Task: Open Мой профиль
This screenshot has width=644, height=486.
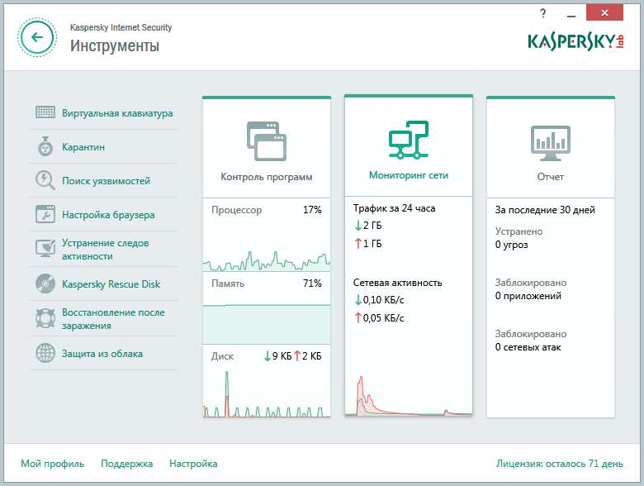Action: pyautogui.click(x=53, y=464)
